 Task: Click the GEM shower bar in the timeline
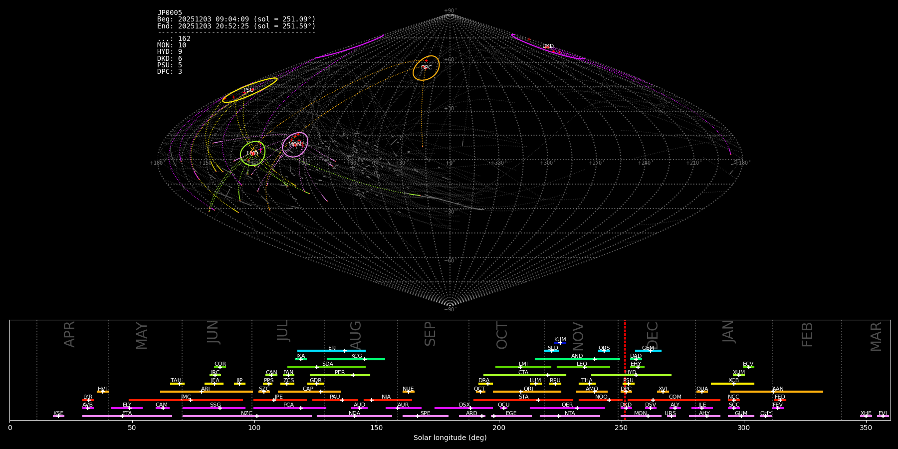pyautogui.click(x=648, y=351)
